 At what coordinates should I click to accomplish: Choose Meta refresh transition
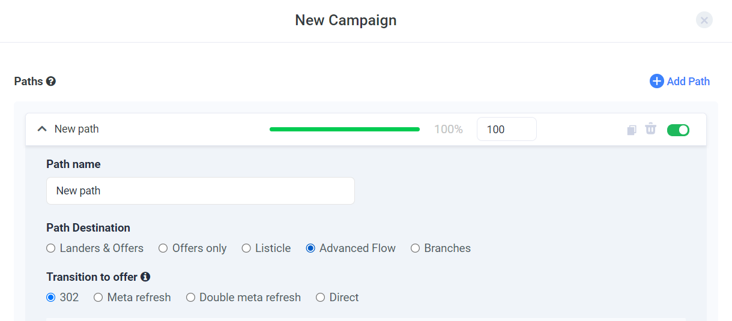click(x=98, y=298)
